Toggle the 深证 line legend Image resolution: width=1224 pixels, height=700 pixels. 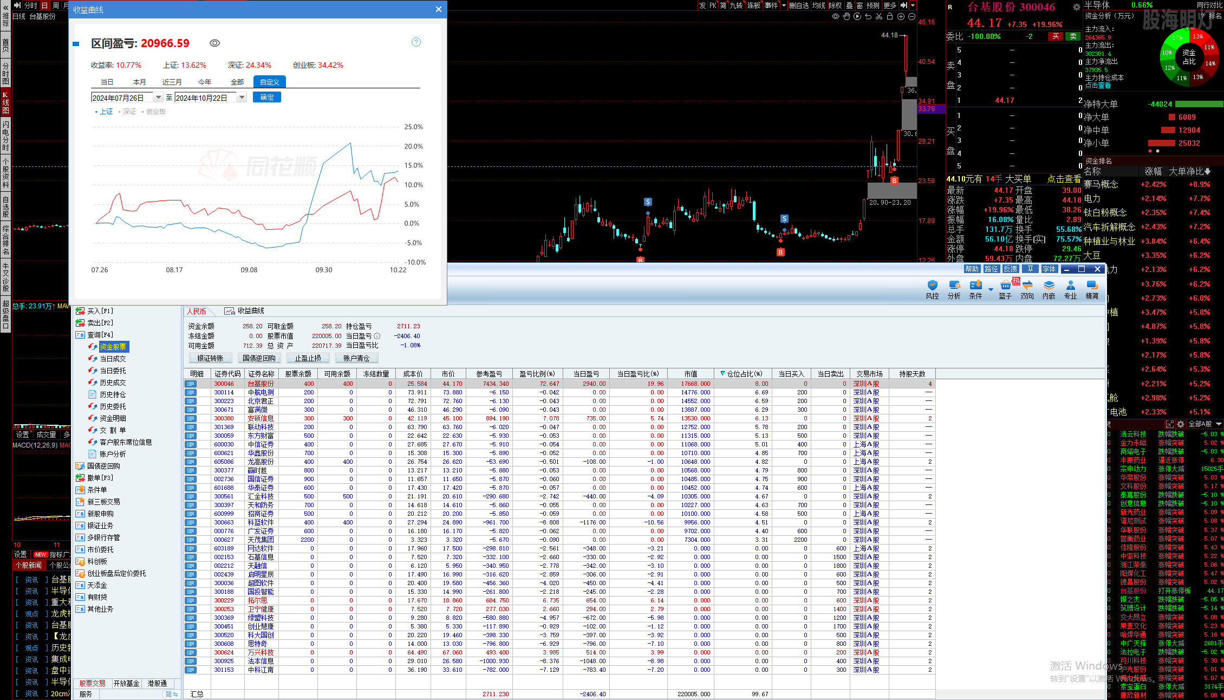coord(127,112)
